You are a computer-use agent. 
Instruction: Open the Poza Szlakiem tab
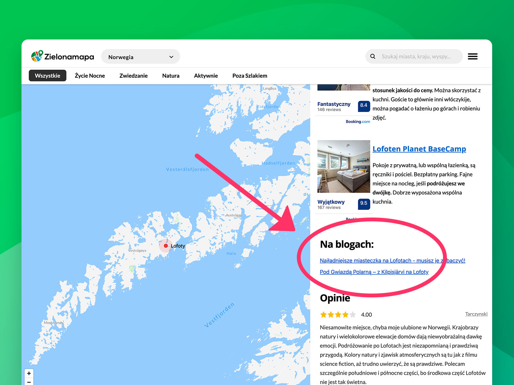[250, 76]
